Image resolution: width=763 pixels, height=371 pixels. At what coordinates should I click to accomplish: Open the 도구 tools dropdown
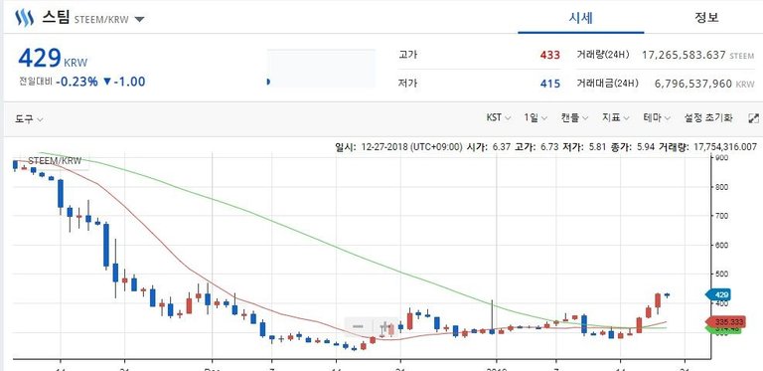[28, 118]
